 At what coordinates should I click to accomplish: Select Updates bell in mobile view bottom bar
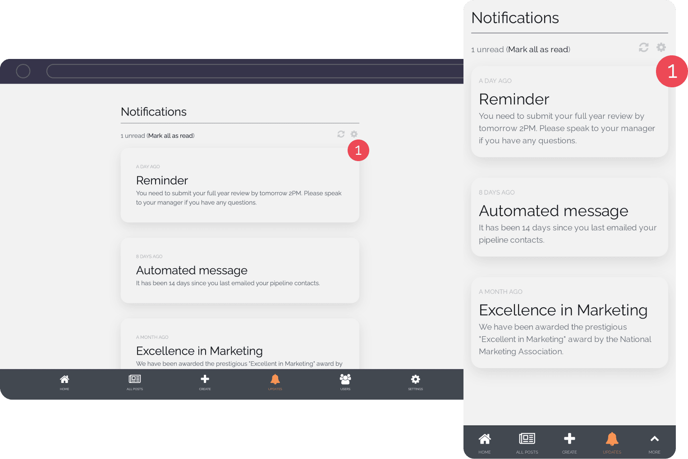pos(612,443)
